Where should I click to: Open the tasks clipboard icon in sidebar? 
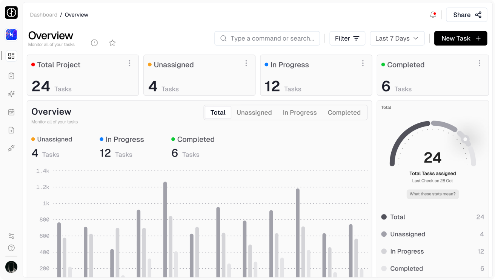coord(11,76)
